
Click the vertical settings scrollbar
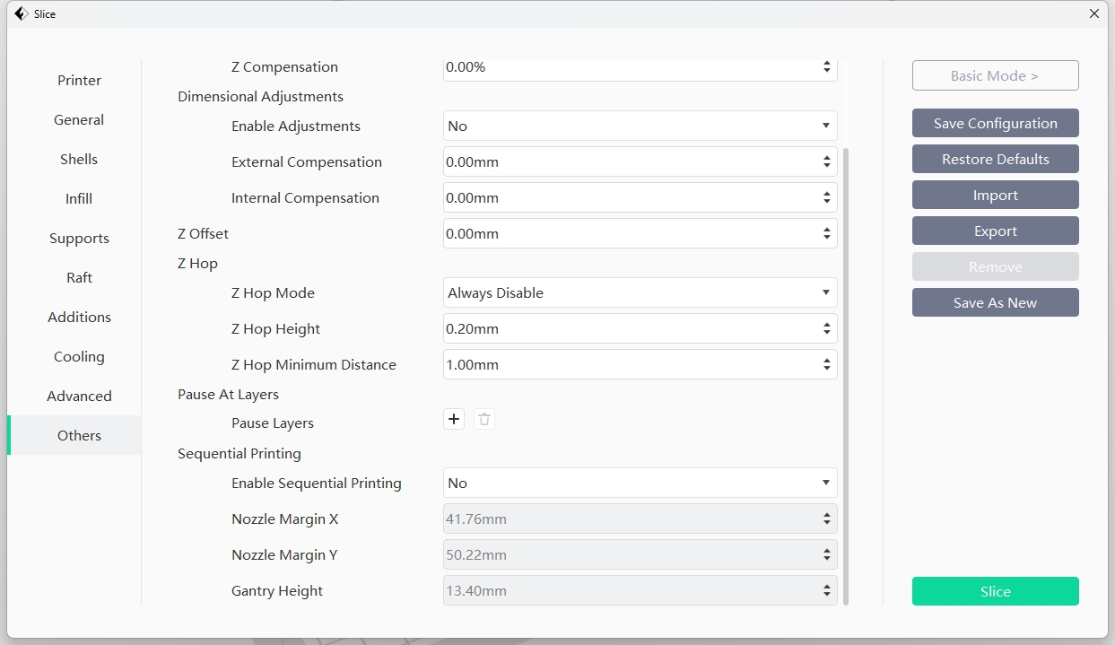click(845, 377)
